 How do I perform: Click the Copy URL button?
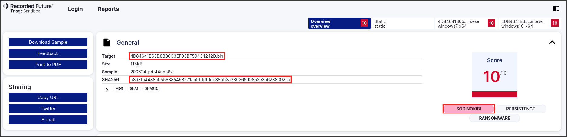coord(48,97)
